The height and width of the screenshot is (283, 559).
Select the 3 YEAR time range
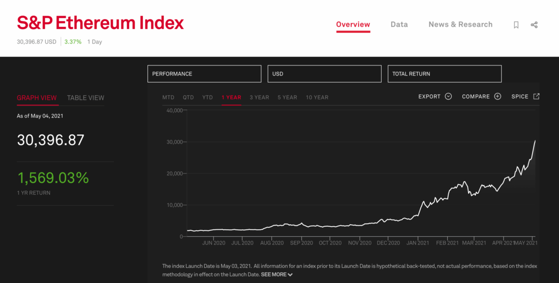click(259, 97)
